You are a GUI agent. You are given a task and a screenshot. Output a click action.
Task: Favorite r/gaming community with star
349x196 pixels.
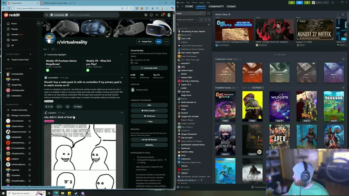click(x=29, y=170)
